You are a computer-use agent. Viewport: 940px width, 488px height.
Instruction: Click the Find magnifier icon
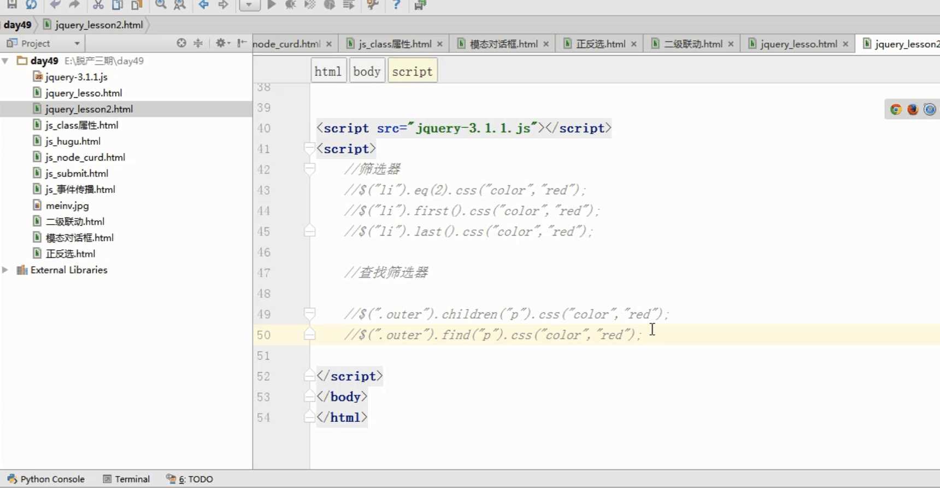point(160,4)
